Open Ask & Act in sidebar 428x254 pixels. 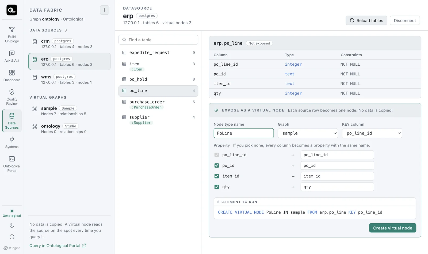[x=12, y=57]
